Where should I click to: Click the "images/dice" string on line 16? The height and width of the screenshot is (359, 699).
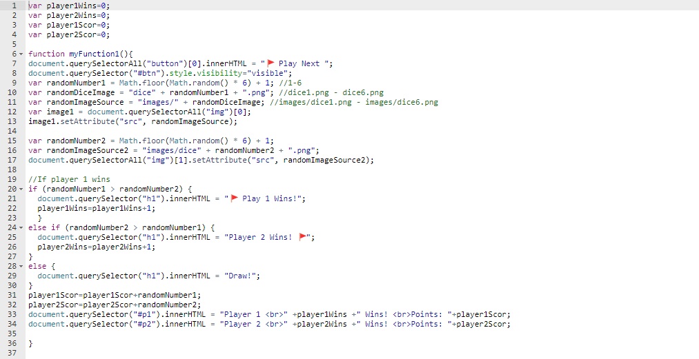[172, 150]
